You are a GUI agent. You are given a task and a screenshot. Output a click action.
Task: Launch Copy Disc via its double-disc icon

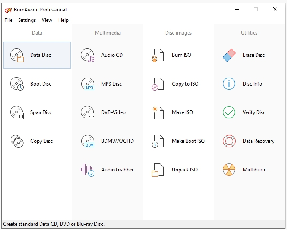[x=17, y=141]
